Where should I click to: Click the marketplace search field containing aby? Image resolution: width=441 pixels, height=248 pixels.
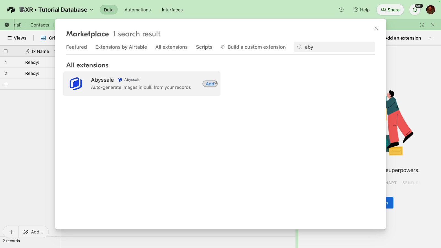pyautogui.click(x=334, y=47)
